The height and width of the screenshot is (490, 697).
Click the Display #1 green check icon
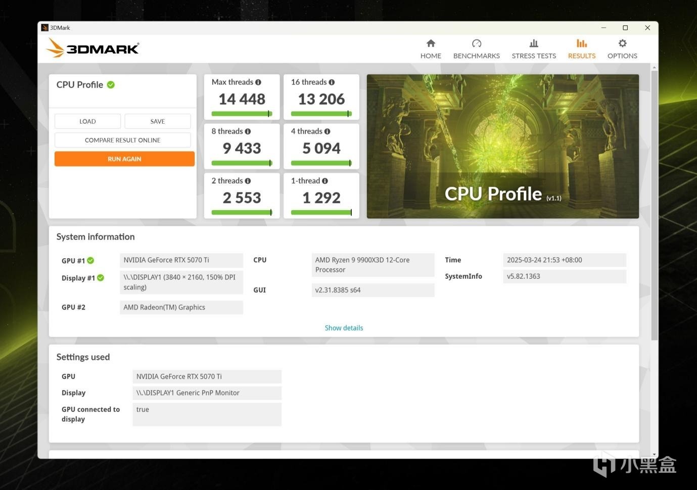click(x=101, y=278)
